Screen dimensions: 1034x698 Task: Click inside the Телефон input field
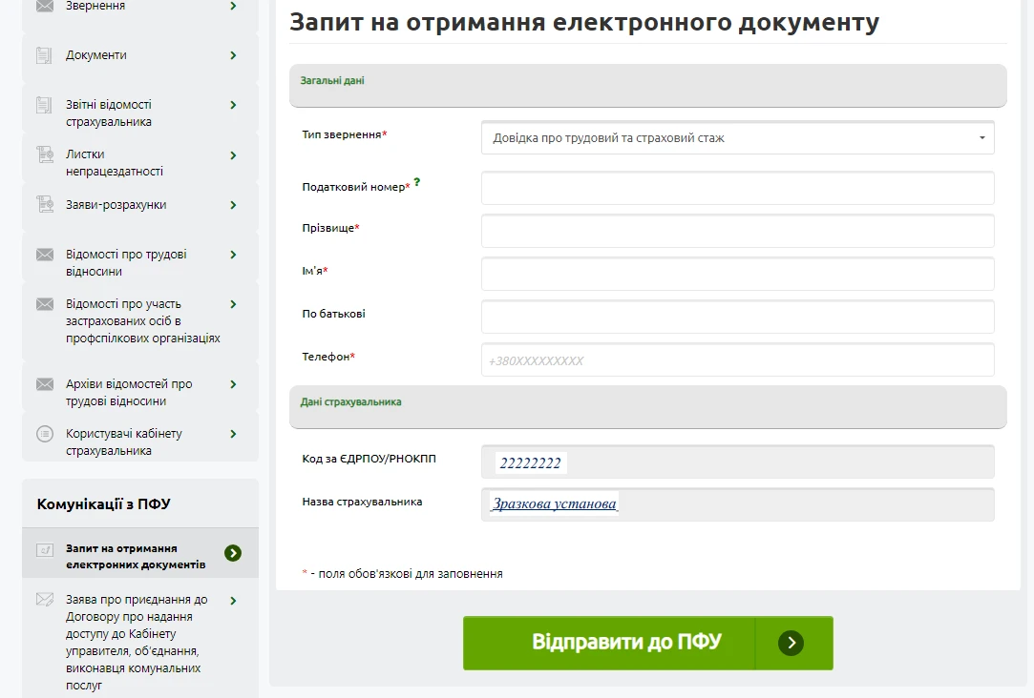pyautogui.click(x=736, y=359)
